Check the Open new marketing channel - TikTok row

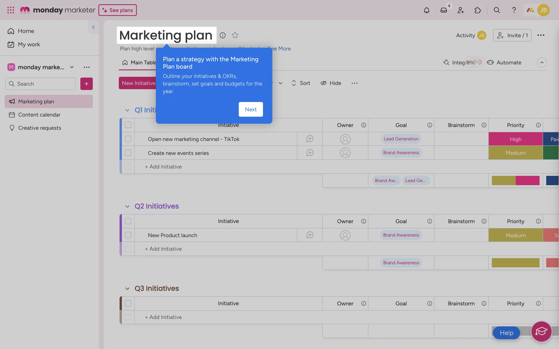(128, 139)
